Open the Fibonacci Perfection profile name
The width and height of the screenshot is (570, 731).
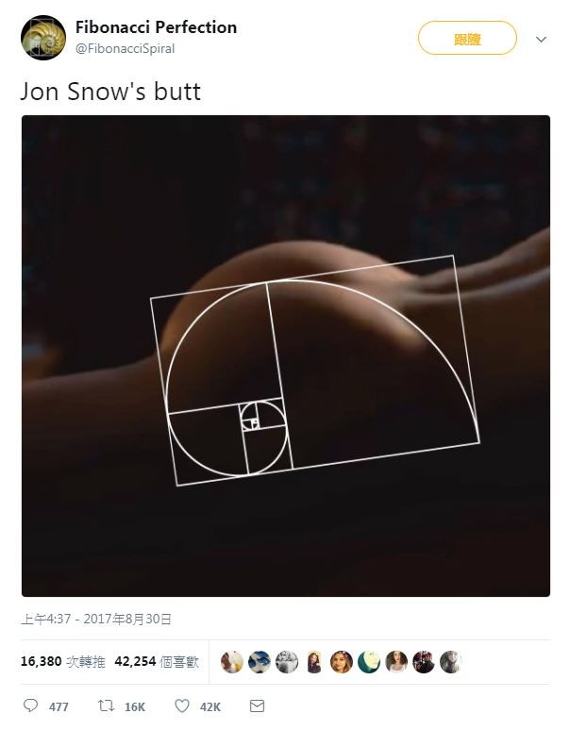coord(156,27)
